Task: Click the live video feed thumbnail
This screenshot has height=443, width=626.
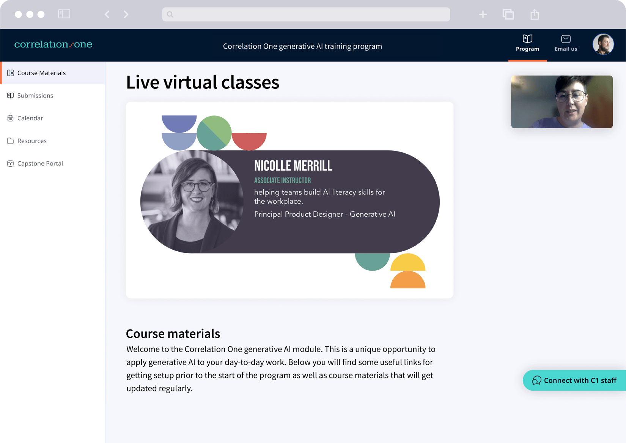Action: coord(562,102)
